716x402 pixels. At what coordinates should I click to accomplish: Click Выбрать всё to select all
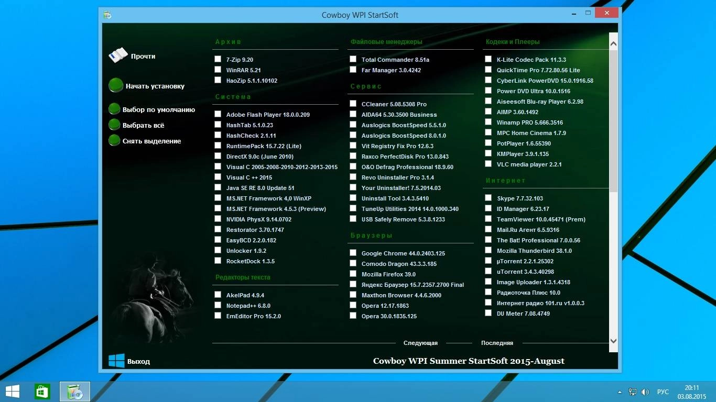[x=143, y=125]
